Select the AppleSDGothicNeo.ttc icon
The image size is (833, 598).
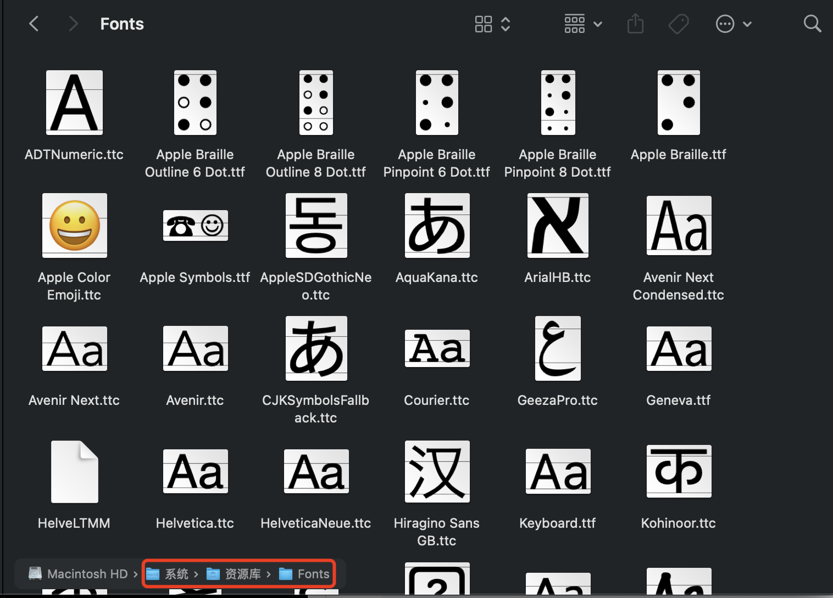pyautogui.click(x=316, y=225)
